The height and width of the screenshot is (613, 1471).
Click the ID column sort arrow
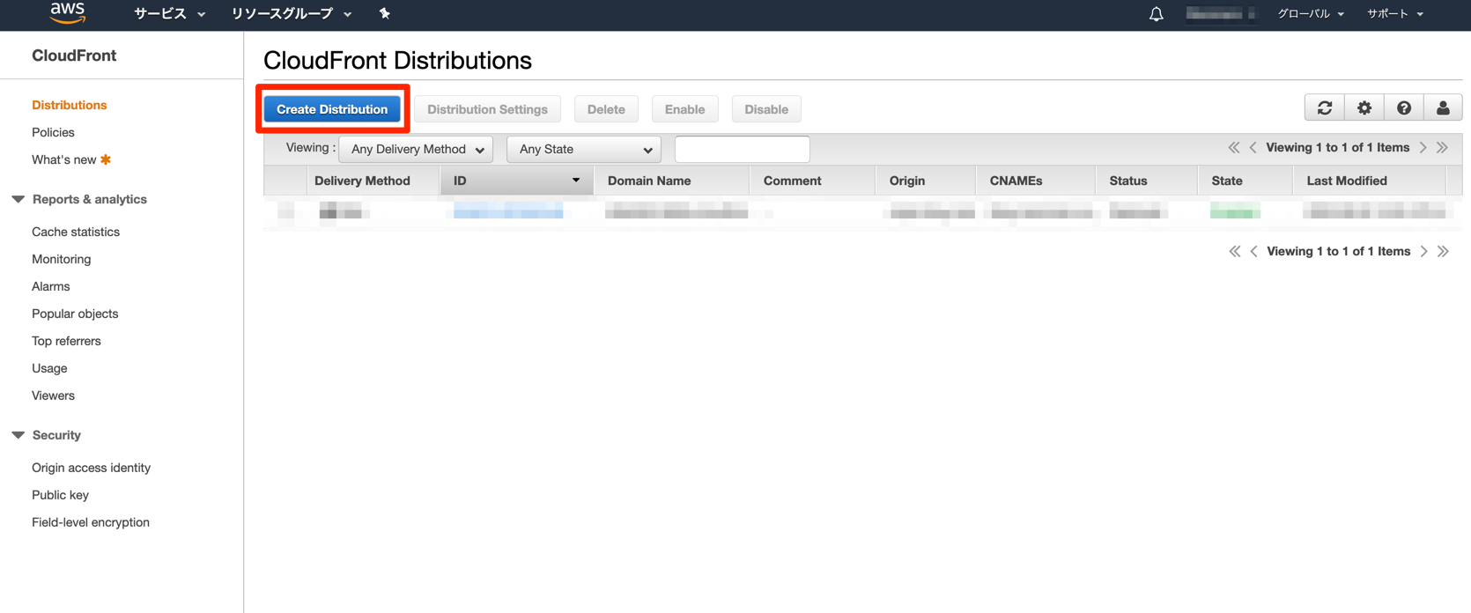pyautogui.click(x=575, y=181)
